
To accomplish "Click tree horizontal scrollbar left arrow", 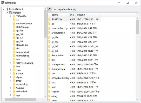I will [3, 100].
